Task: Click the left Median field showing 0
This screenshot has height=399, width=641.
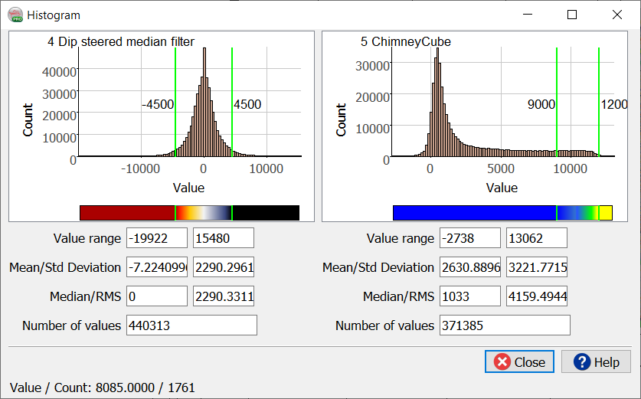Action: pyautogui.click(x=157, y=296)
